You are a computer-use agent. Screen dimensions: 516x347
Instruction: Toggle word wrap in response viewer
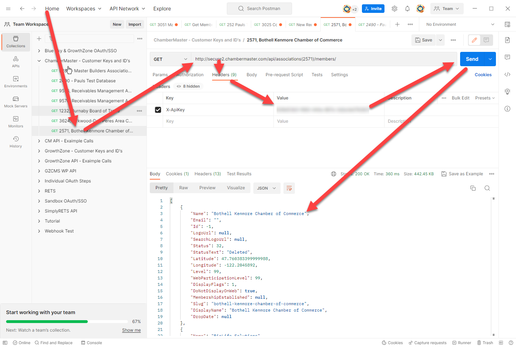tap(289, 188)
